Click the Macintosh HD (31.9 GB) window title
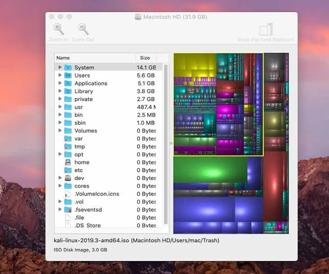329x274 pixels. (175, 17)
